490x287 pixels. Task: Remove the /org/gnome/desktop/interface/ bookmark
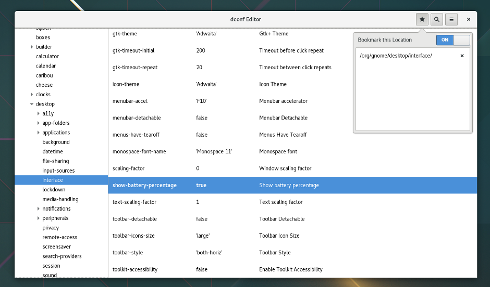point(462,56)
